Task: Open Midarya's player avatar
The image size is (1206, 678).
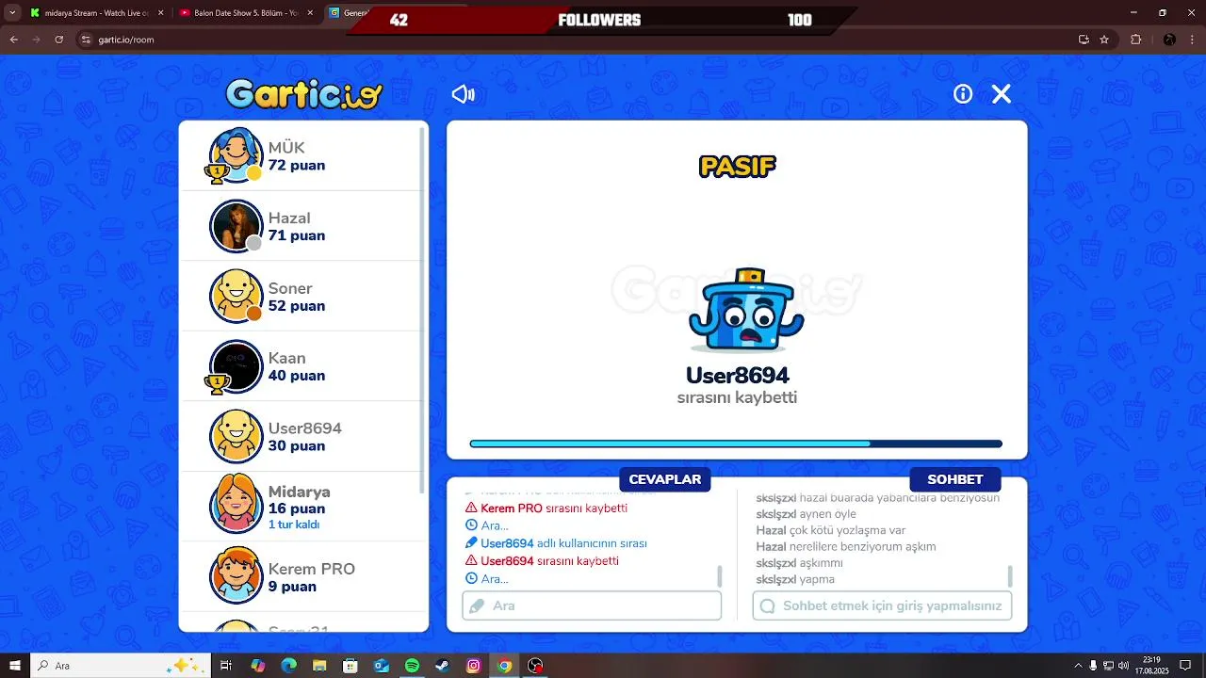Action: [x=236, y=506]
